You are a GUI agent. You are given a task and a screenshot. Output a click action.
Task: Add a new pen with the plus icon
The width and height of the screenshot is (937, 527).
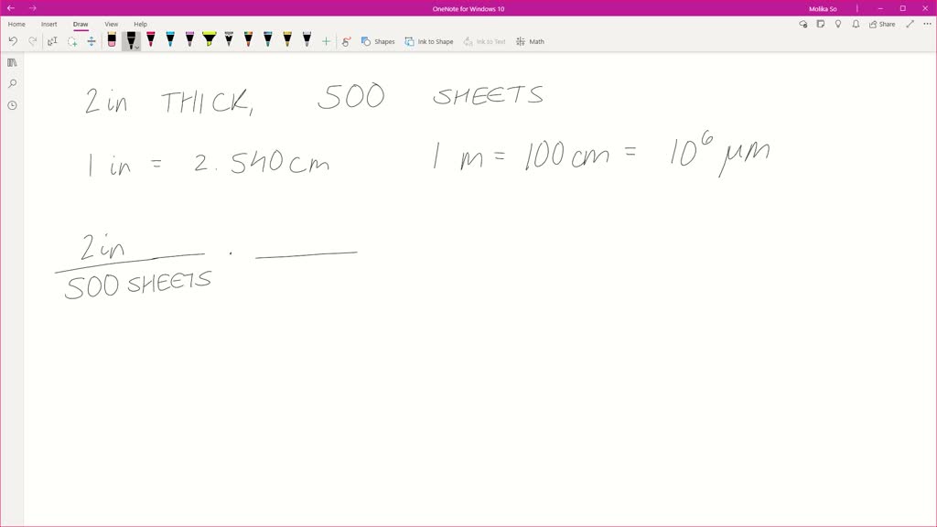[x=325, y=40]
